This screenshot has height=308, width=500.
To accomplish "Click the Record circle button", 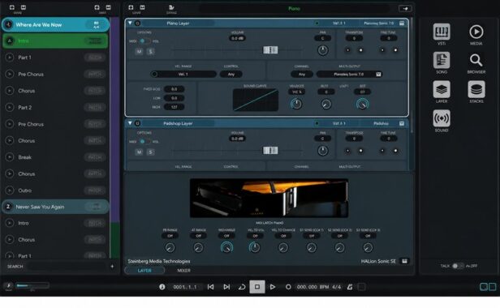I will pos(287,287).
